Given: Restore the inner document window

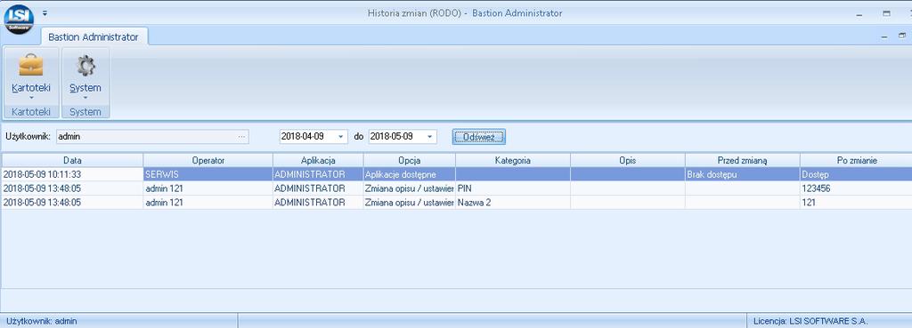Looking at the screenshot, I should [x=902, y=36].
